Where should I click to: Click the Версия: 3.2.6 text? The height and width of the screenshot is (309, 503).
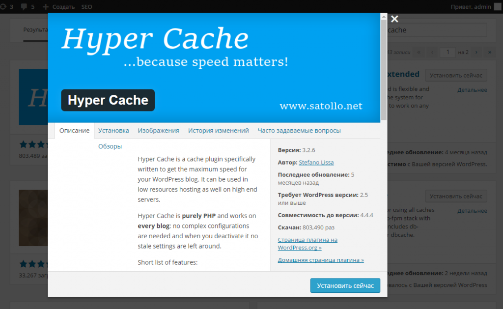pos(296,150)
